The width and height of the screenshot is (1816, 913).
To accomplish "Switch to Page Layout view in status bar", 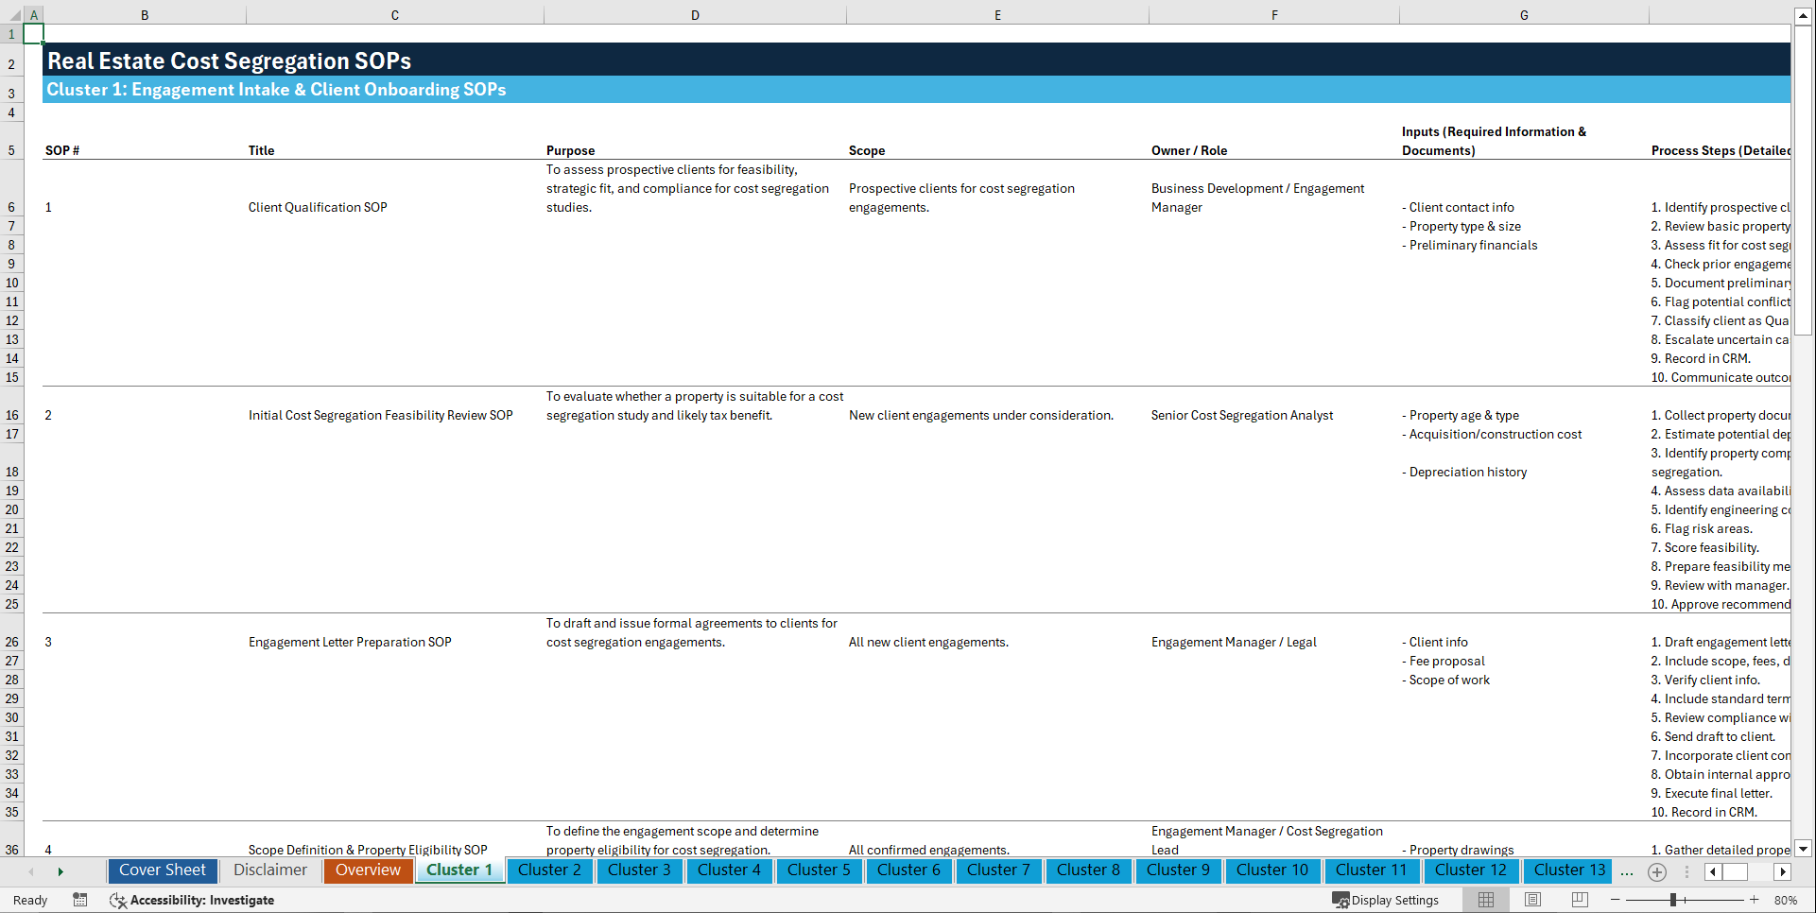I will click(x=1532, y=900).
